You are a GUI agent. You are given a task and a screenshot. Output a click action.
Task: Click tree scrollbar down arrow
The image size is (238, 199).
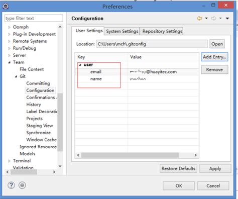[60, 166]
